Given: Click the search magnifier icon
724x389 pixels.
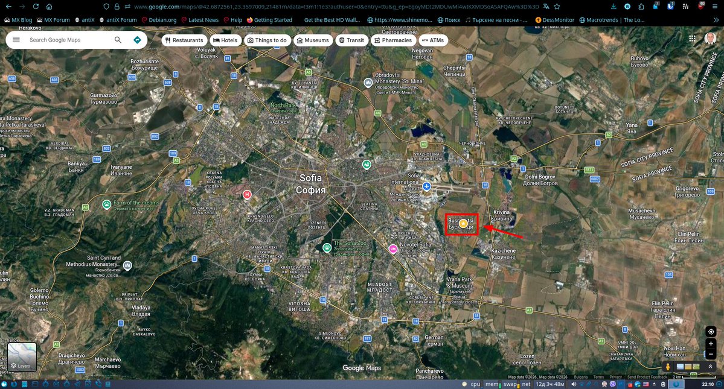Looking at the screenshot, I should tap(118, 40).
